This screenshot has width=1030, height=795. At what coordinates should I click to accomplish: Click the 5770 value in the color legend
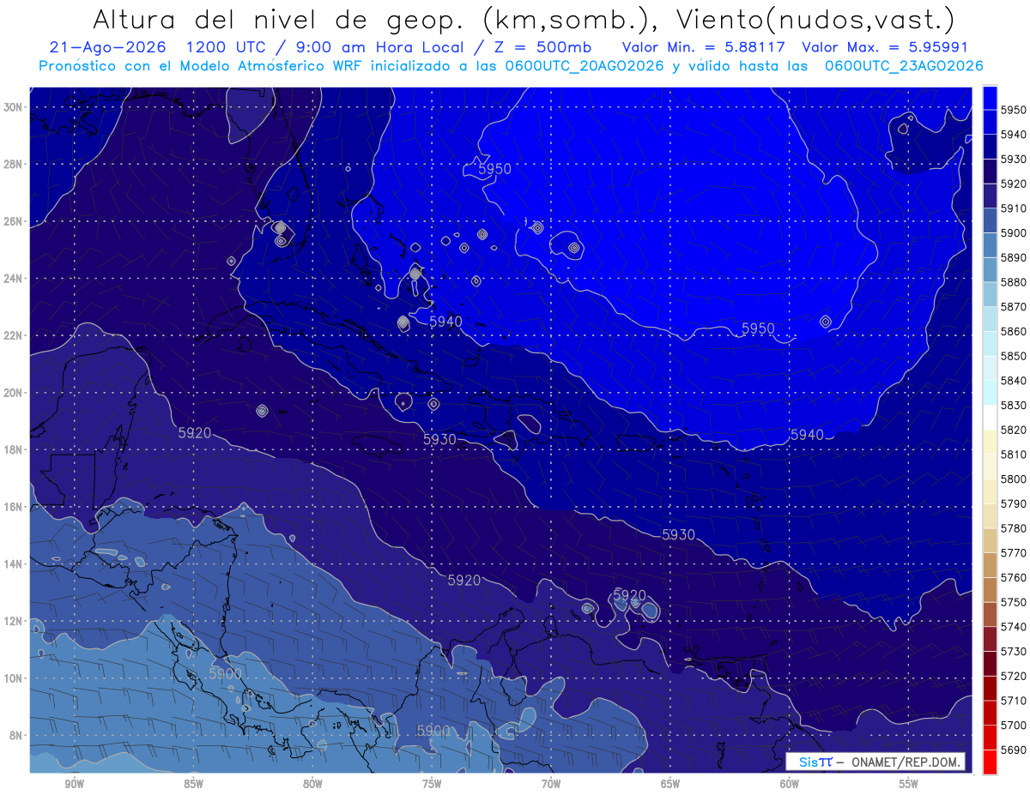click(x=1013, y=553)
